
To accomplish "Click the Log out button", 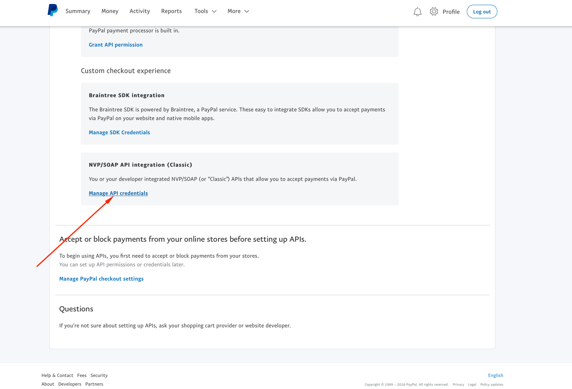I will (482, 12).
